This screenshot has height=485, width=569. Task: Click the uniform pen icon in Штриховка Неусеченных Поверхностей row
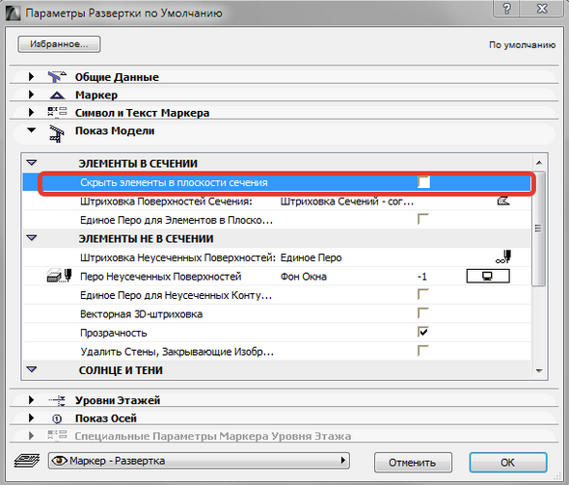coord(503,256)
